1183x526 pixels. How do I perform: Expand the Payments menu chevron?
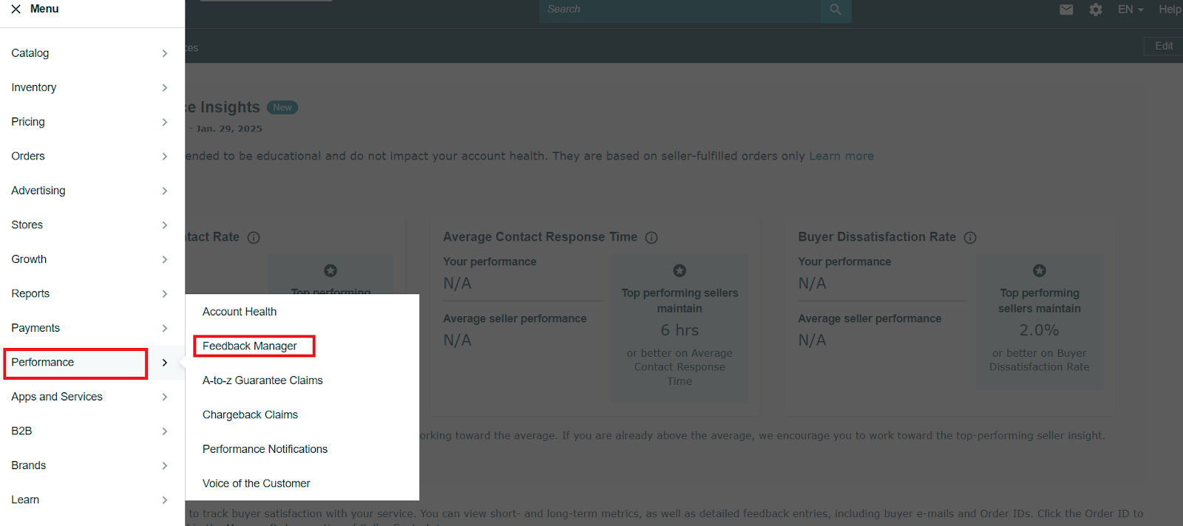[165, 328]
